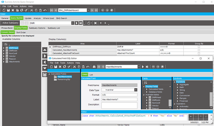Click the calculator icon below the column arrows

[x=45, y=75]
